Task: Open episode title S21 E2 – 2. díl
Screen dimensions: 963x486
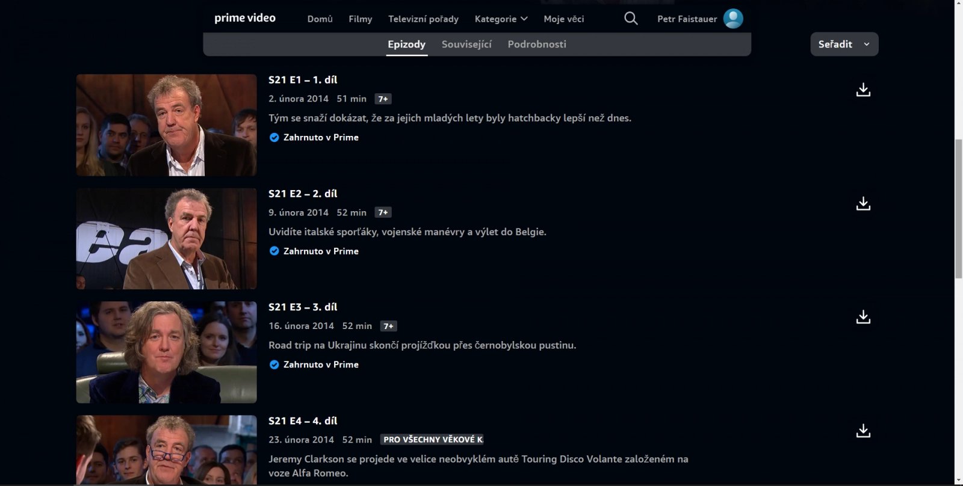Action: click(x=303, y=193)
